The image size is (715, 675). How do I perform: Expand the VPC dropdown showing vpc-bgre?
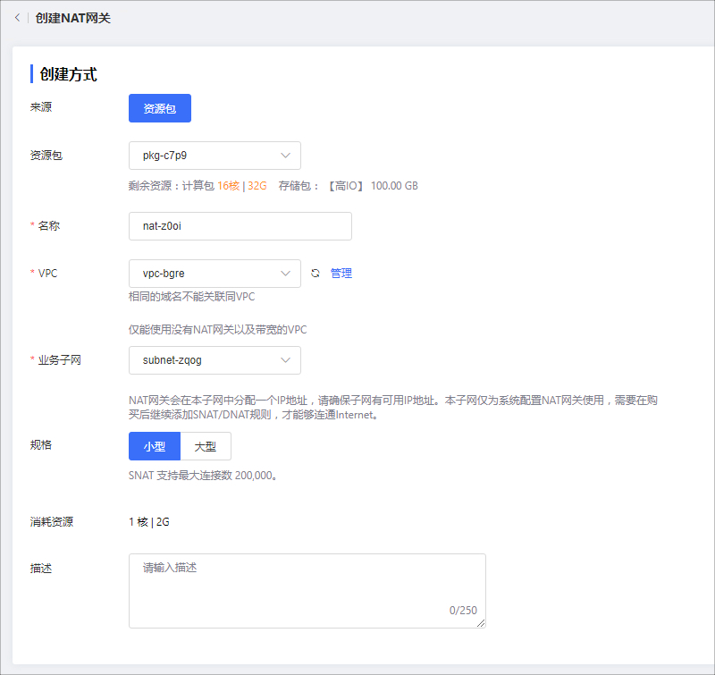(214, 274)
